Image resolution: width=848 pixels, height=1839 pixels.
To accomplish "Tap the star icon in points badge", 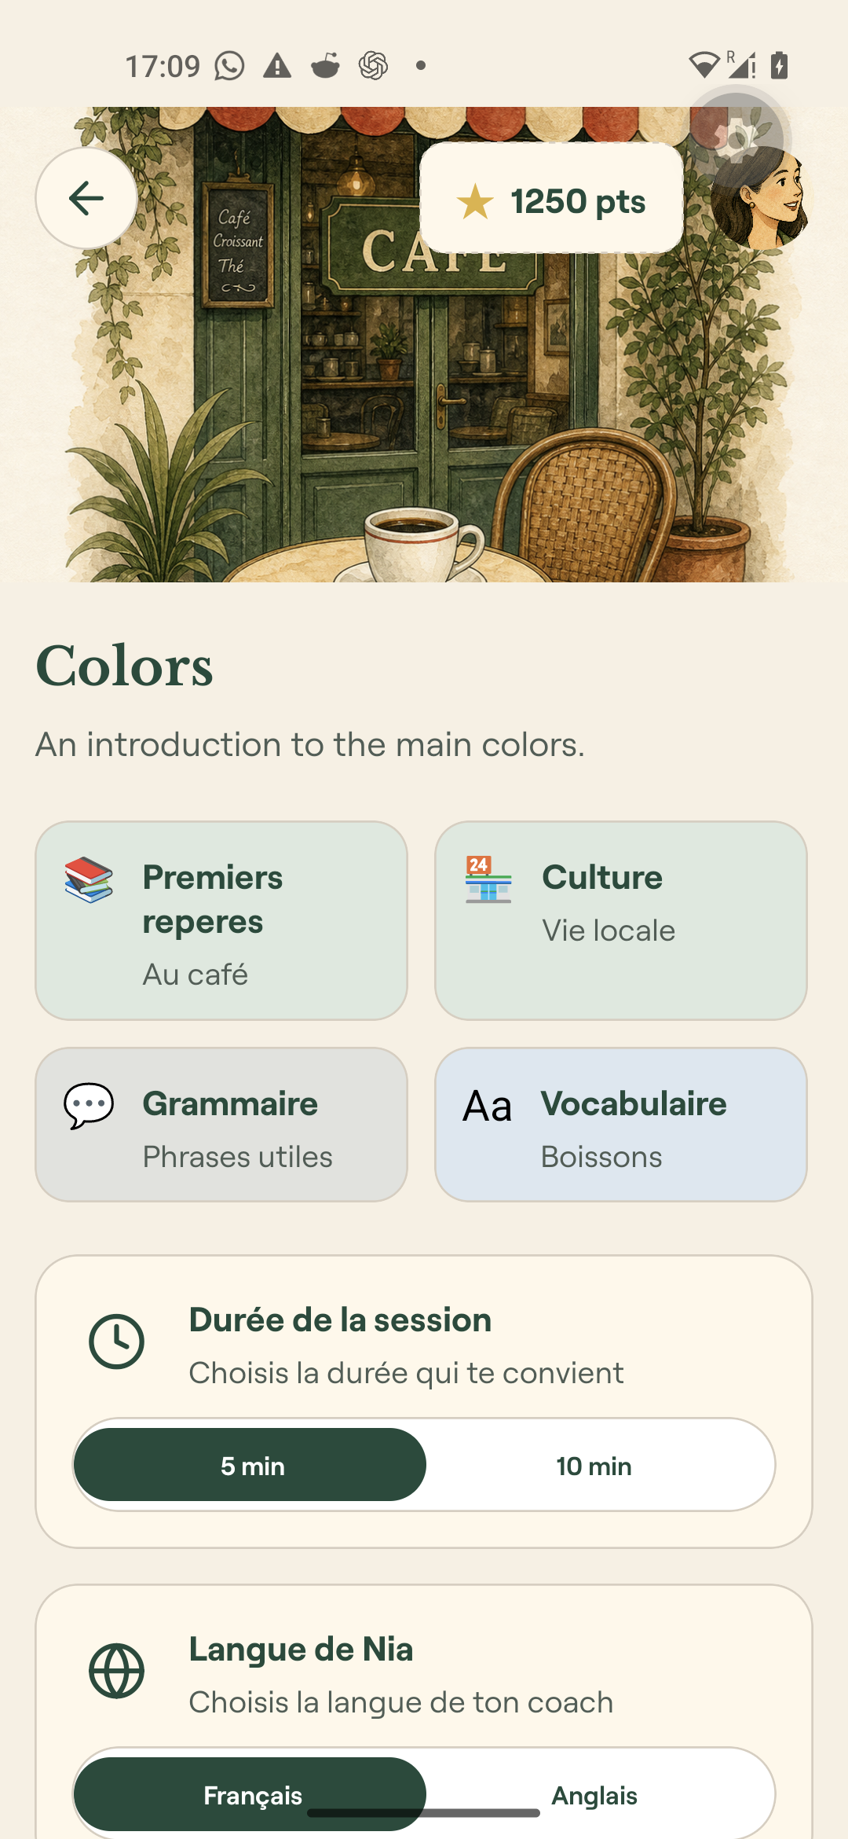I will 475,202.
